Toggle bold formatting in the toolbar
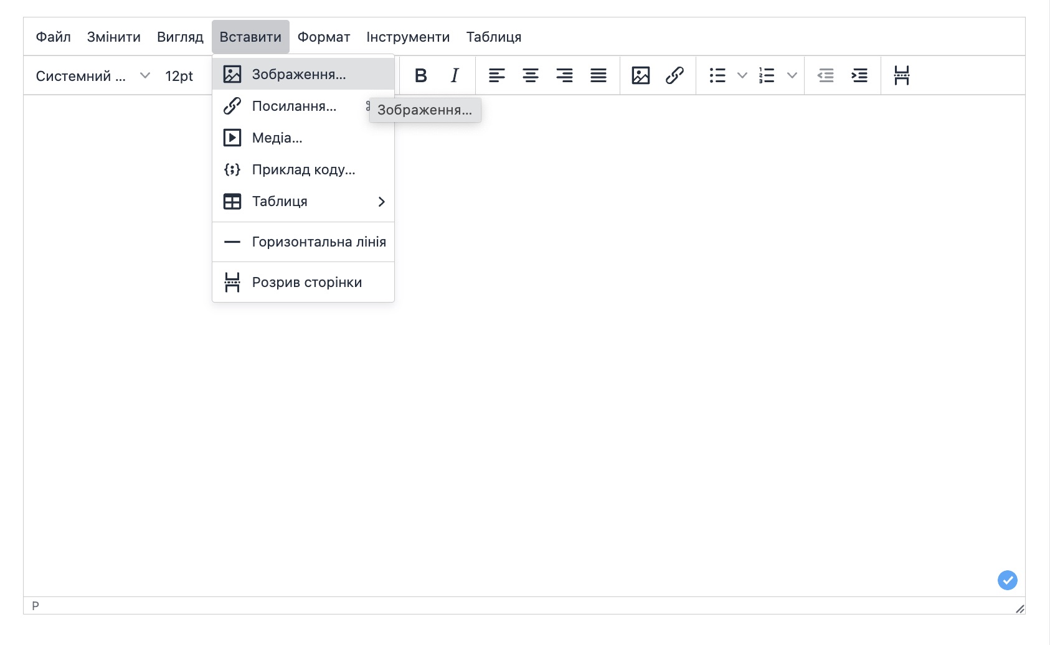Image resolution: width=1050 pixels, height=645 pixels. pos(421,75)
